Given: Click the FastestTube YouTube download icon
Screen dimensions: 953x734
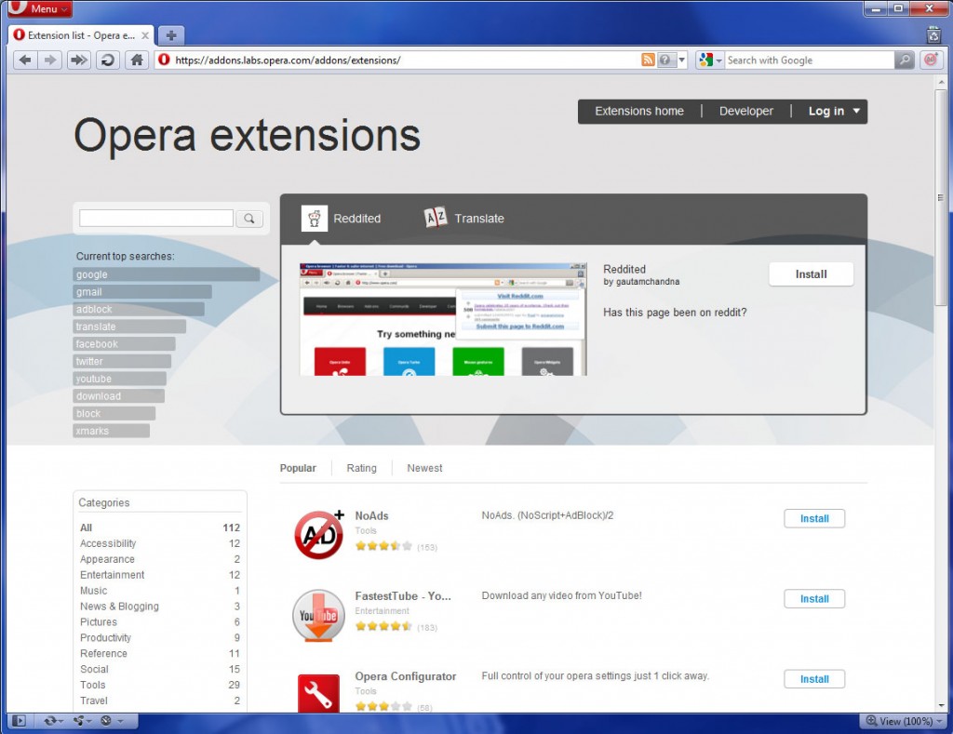Looking at the screenshot, I should [318, 616].
